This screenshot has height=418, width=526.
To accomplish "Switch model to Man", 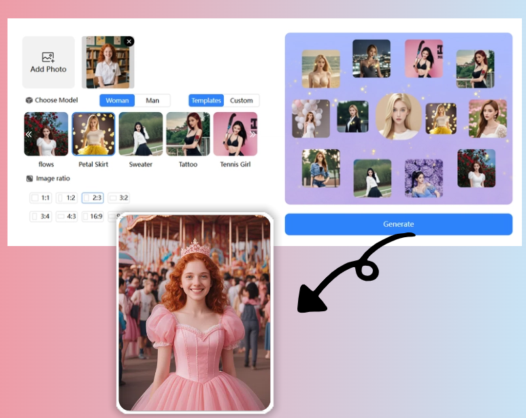I will (152, 101).
